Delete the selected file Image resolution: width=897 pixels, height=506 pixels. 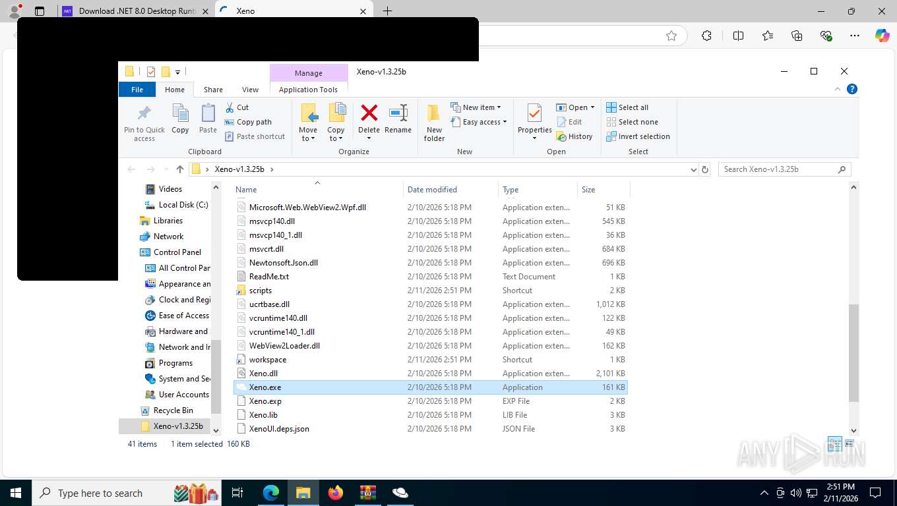pyautogui.click(x=369, y=119)
